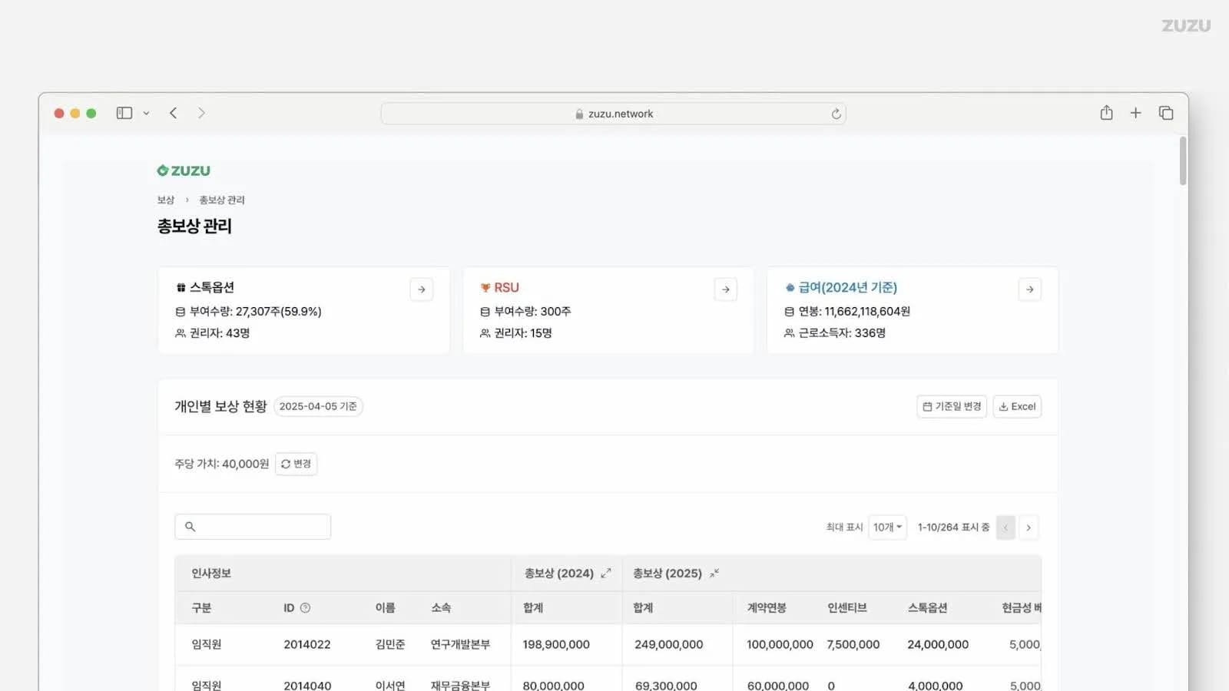Click the 기준일 변경 button

pos(951,406)
